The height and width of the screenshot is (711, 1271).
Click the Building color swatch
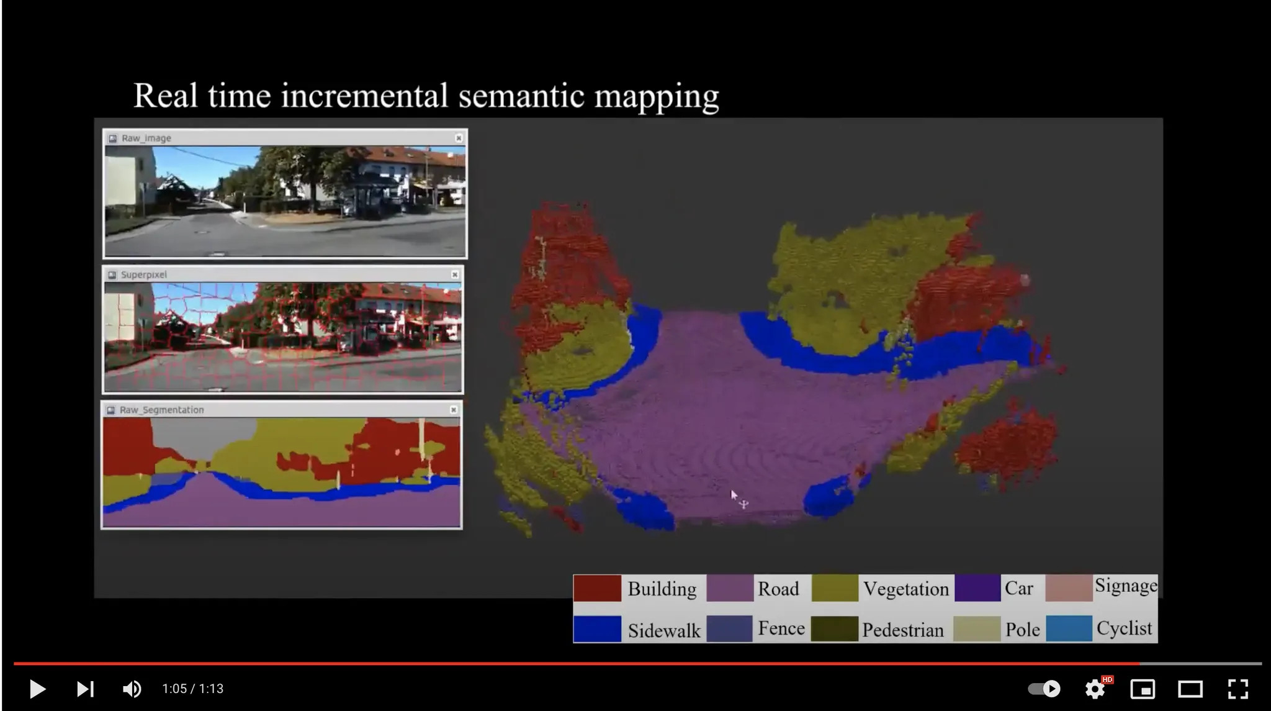[x=597, y=588]
